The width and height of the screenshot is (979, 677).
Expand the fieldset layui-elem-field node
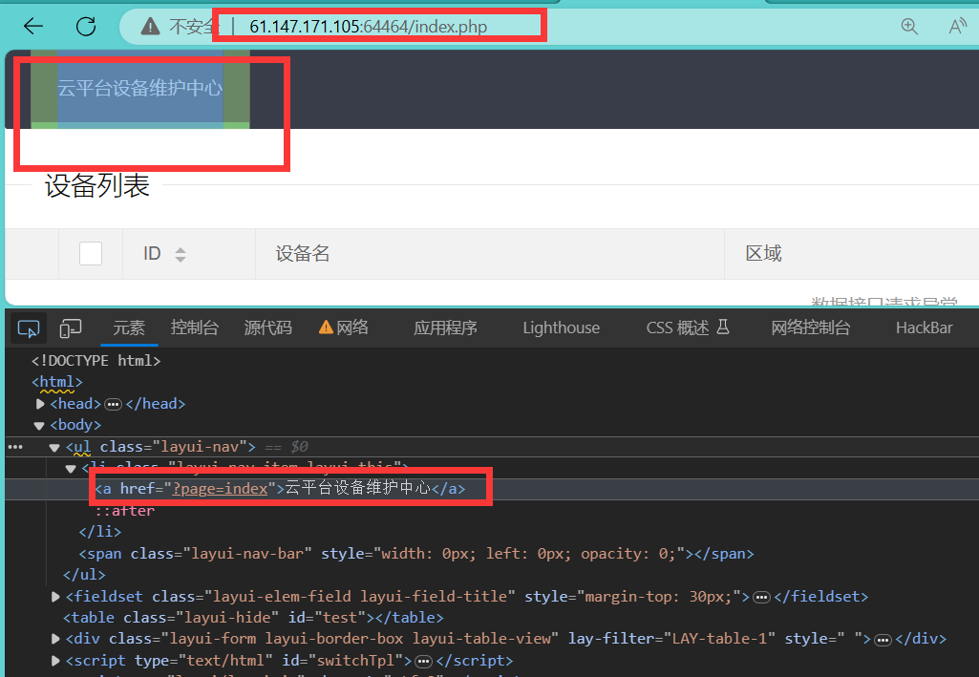pos(55,597)
